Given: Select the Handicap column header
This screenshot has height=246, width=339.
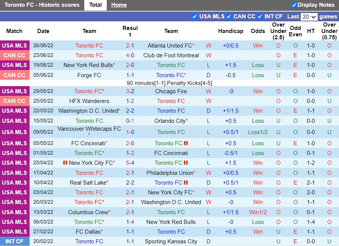Looking at the screenshot, I should click(x=230, y=31).
